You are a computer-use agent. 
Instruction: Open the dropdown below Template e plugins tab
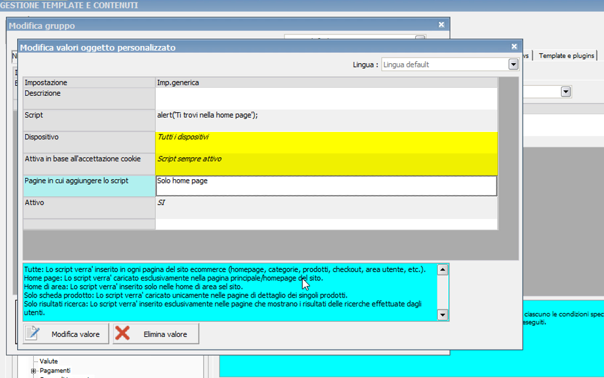click(x=566, y=91)
